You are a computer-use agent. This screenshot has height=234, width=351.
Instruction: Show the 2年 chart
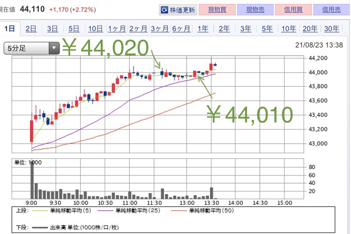click(224, 29)
